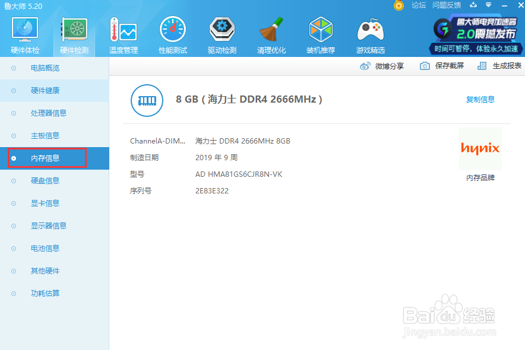Select 其他硬件 in sidebar
This screenshot has height=350, width=525.
[54, 271]
